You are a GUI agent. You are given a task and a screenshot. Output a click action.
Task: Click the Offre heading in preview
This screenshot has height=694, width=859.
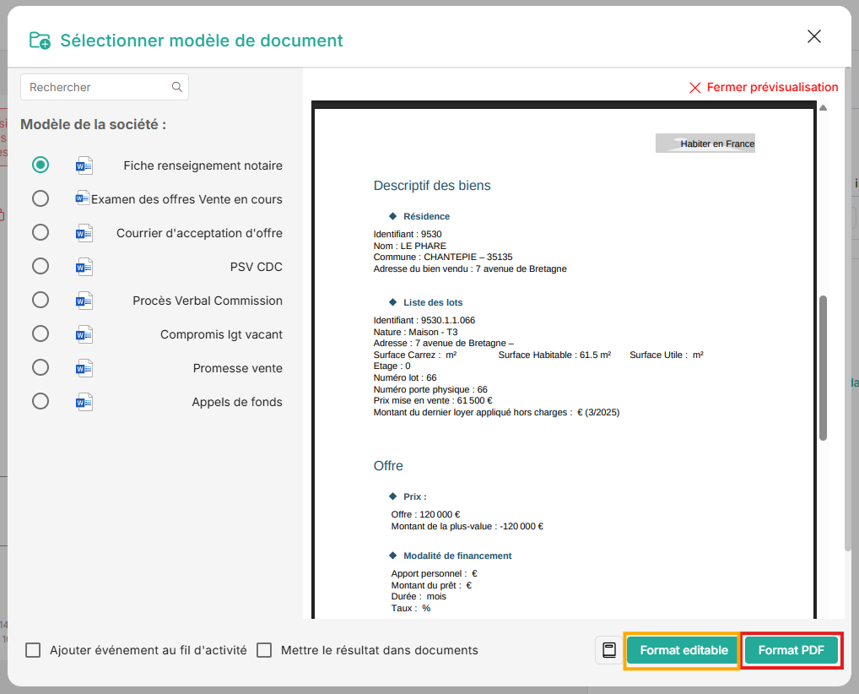[388, 466]
